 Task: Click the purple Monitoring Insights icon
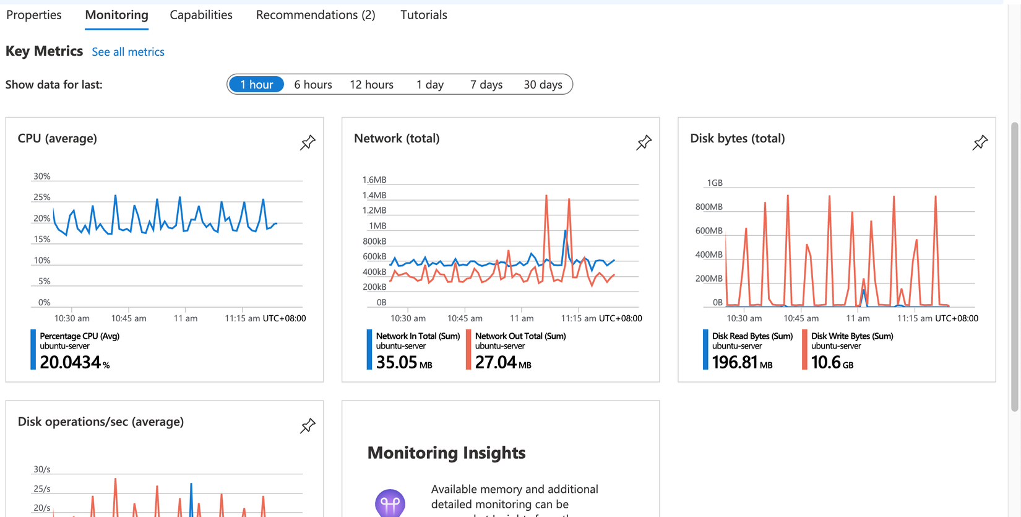(x=390, y=503)
